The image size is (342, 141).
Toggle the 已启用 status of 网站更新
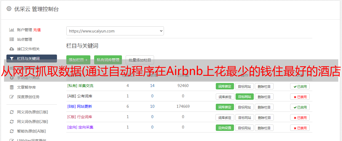[300, 107]
